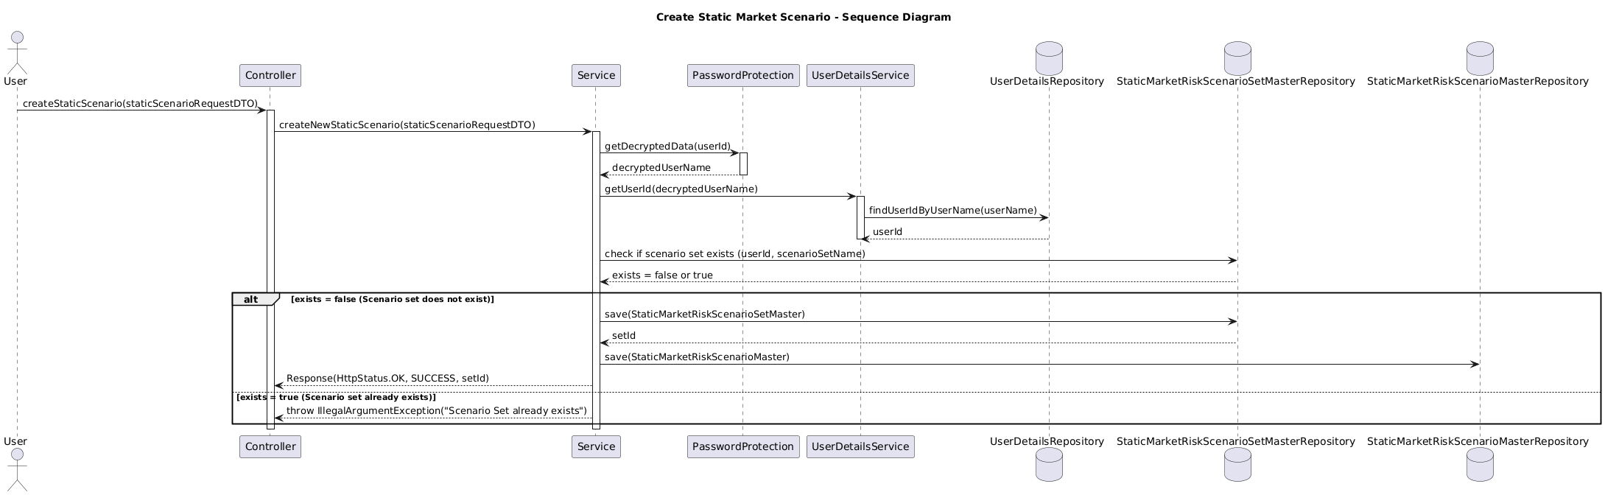Click the save(StaticMarketRiskScenarioMaster) message label
1605x495 pixels.
697,357
